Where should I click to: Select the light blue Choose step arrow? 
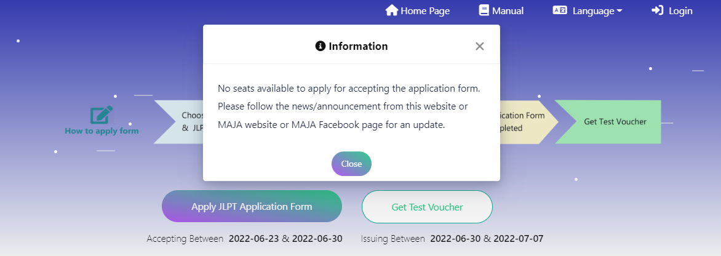point(178,122)
